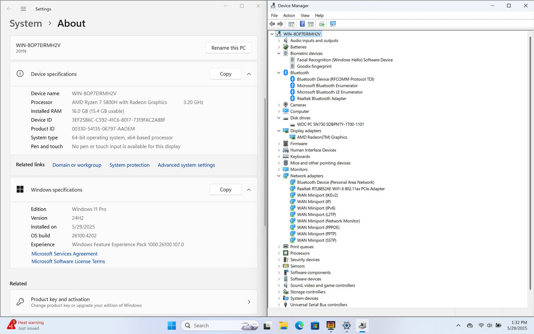
Task: Open the View menu
Action: pos(305,15)
